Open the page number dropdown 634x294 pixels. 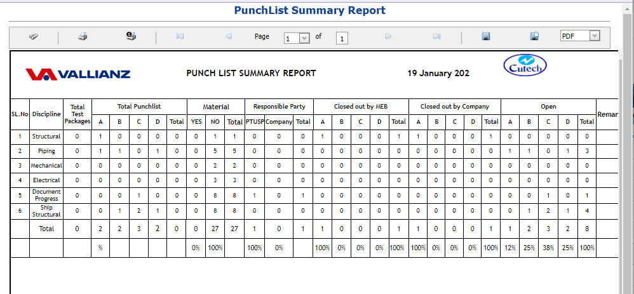(x=304, y=38)
